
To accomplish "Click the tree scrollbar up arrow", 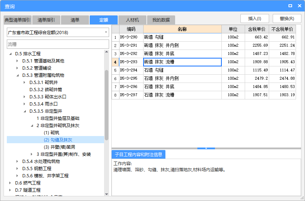I will pyautogui.click(x=107, y=52).
